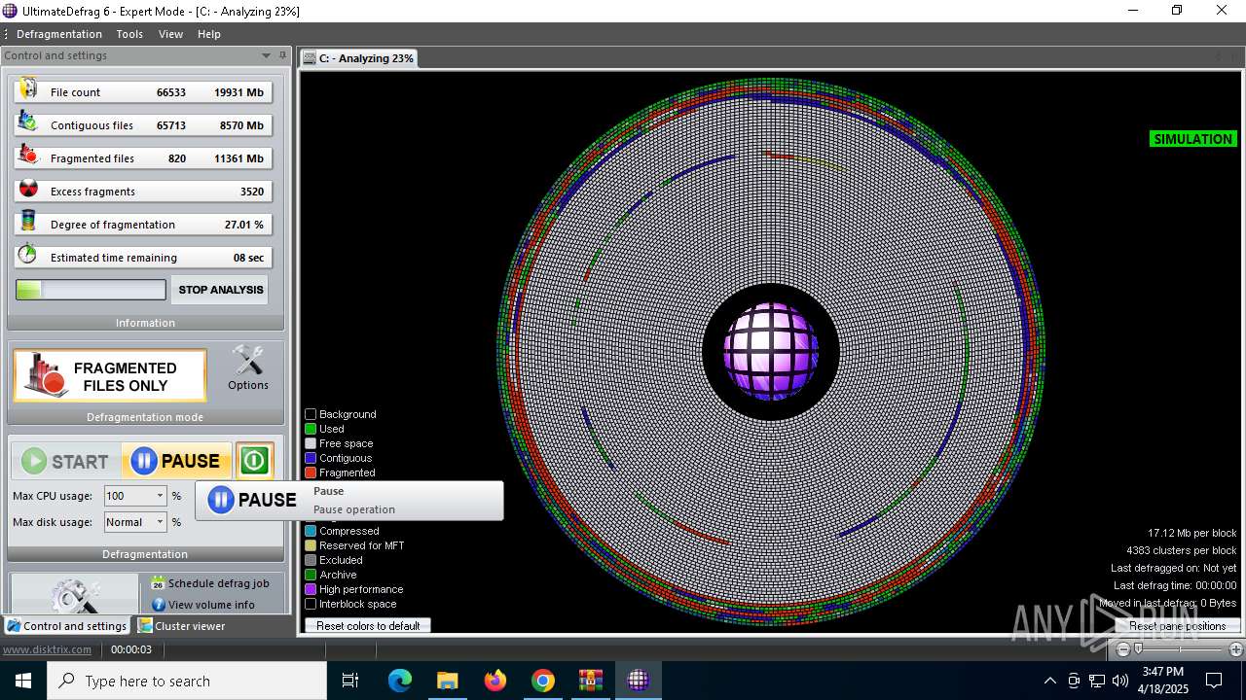The image size is (1246, 700).
Task: Click the green power button icon
Action: click(x=254, y=460)
